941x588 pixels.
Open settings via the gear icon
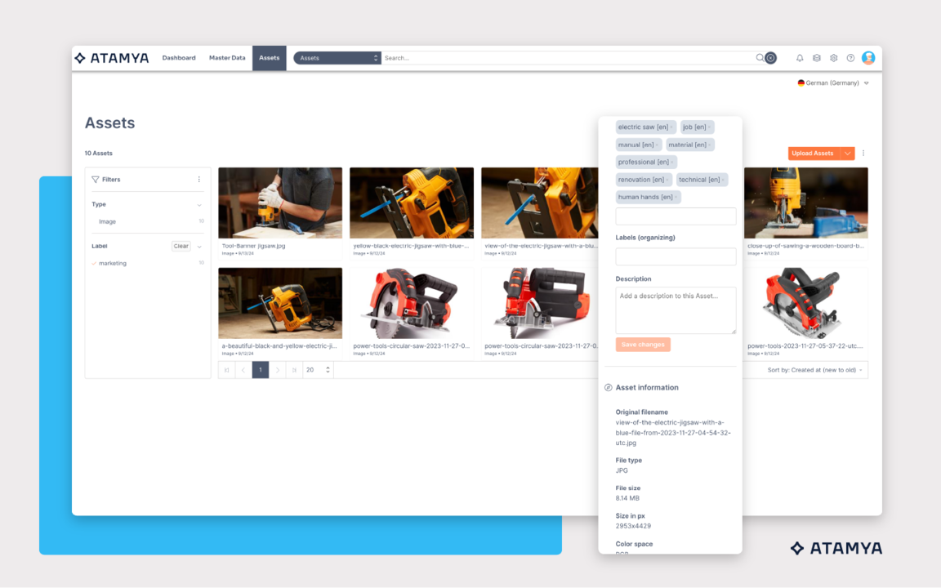pyautogui.click(x=833, y=58)
